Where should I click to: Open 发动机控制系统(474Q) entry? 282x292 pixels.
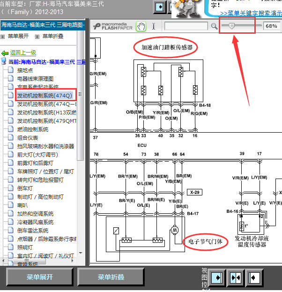coord(45,96)
